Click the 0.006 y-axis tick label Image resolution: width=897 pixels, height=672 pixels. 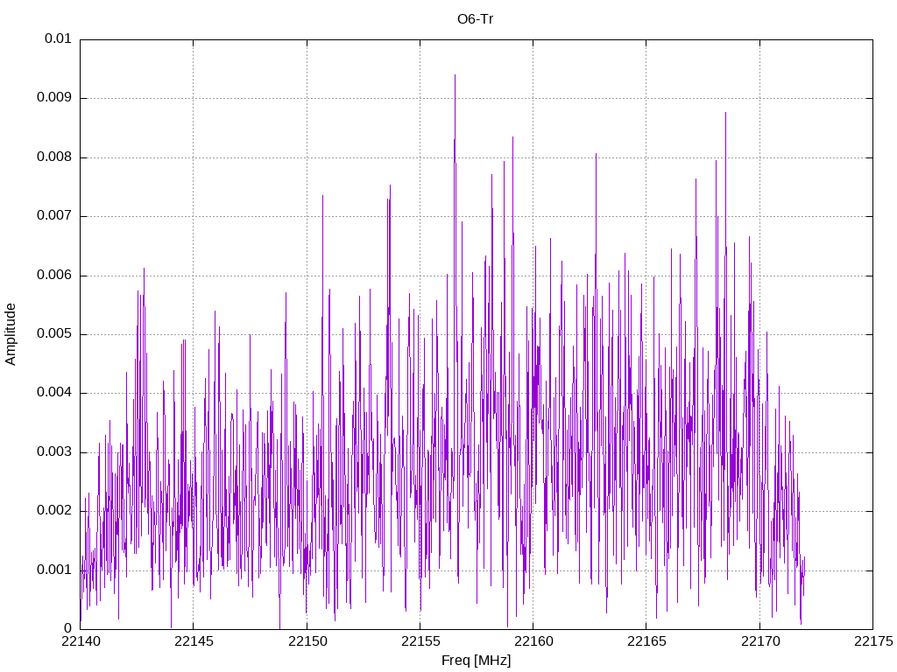54,276
